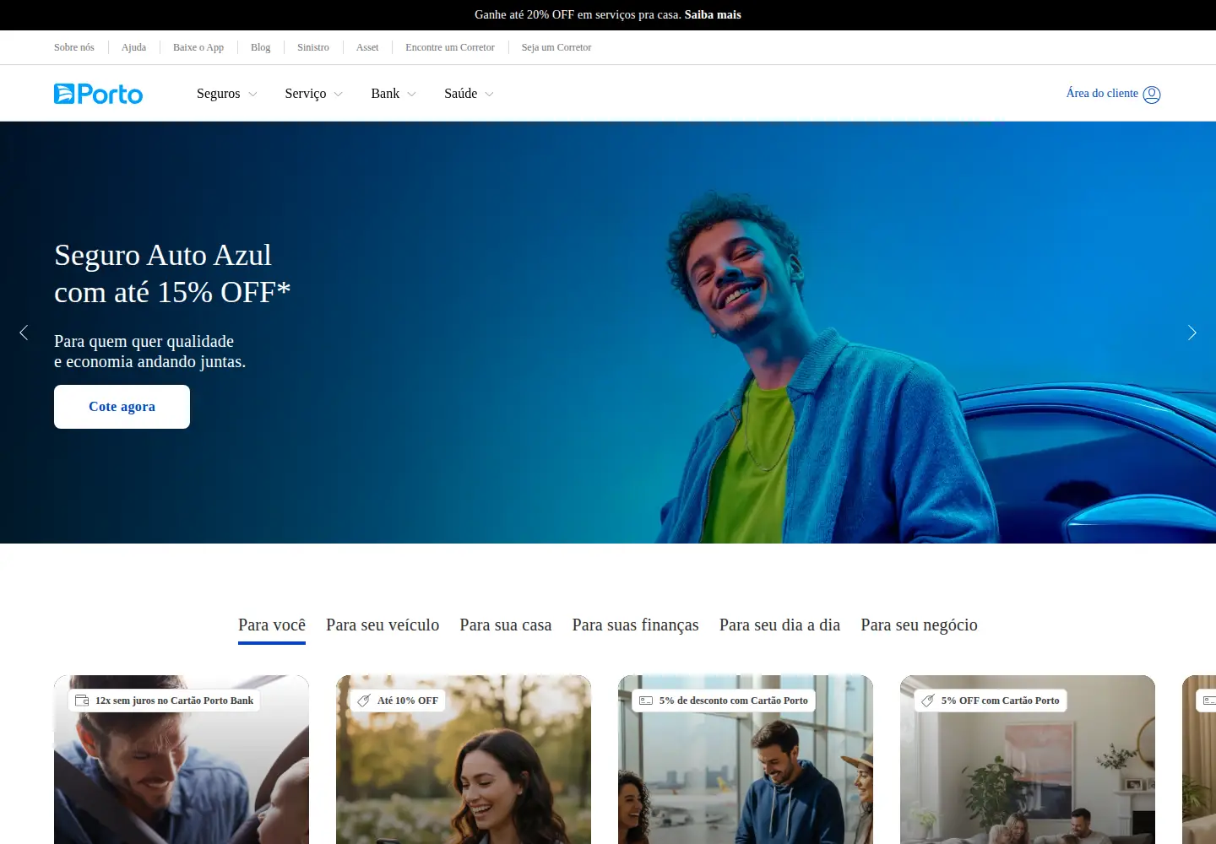Open Encontre um Corretor link
This screenshot has height=844, width=1216.
450,47
